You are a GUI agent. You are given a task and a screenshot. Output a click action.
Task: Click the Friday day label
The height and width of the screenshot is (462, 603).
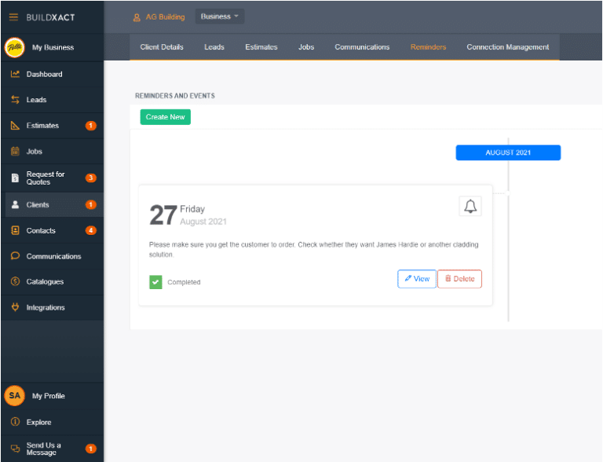192,209
